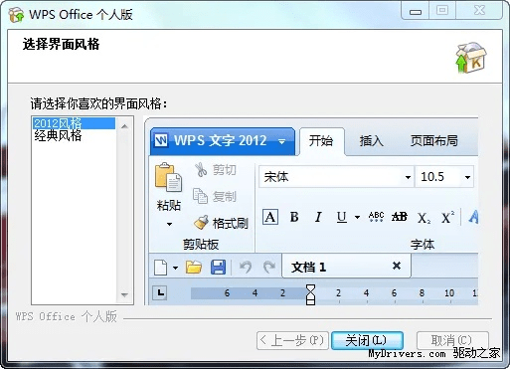The width and height of the screenshot is (510, 369).
Task: Open the new document dropdown arrow
Action: [175, 268]
